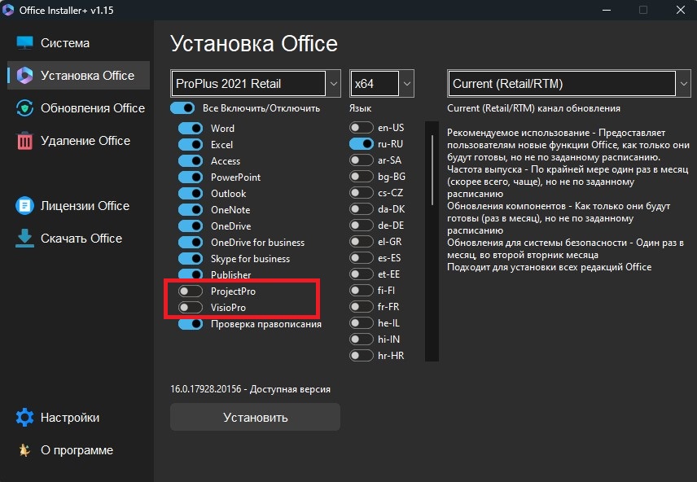Enable the ProjectPro toggle
This screenshot has height=482, width=697.
[191, 291]
